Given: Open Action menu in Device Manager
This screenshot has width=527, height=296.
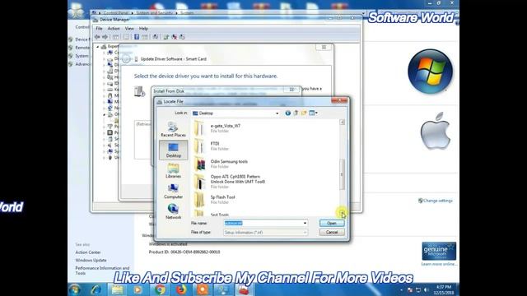Looking at the screenshot, I should click(114, 29).
